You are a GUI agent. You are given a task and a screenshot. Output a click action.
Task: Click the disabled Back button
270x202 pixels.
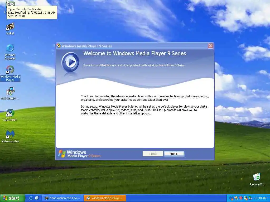[153, 154]
